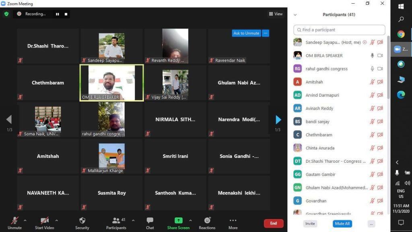Click the Share Screen icon
Screen dimensions: 412x232
point(178,221)
